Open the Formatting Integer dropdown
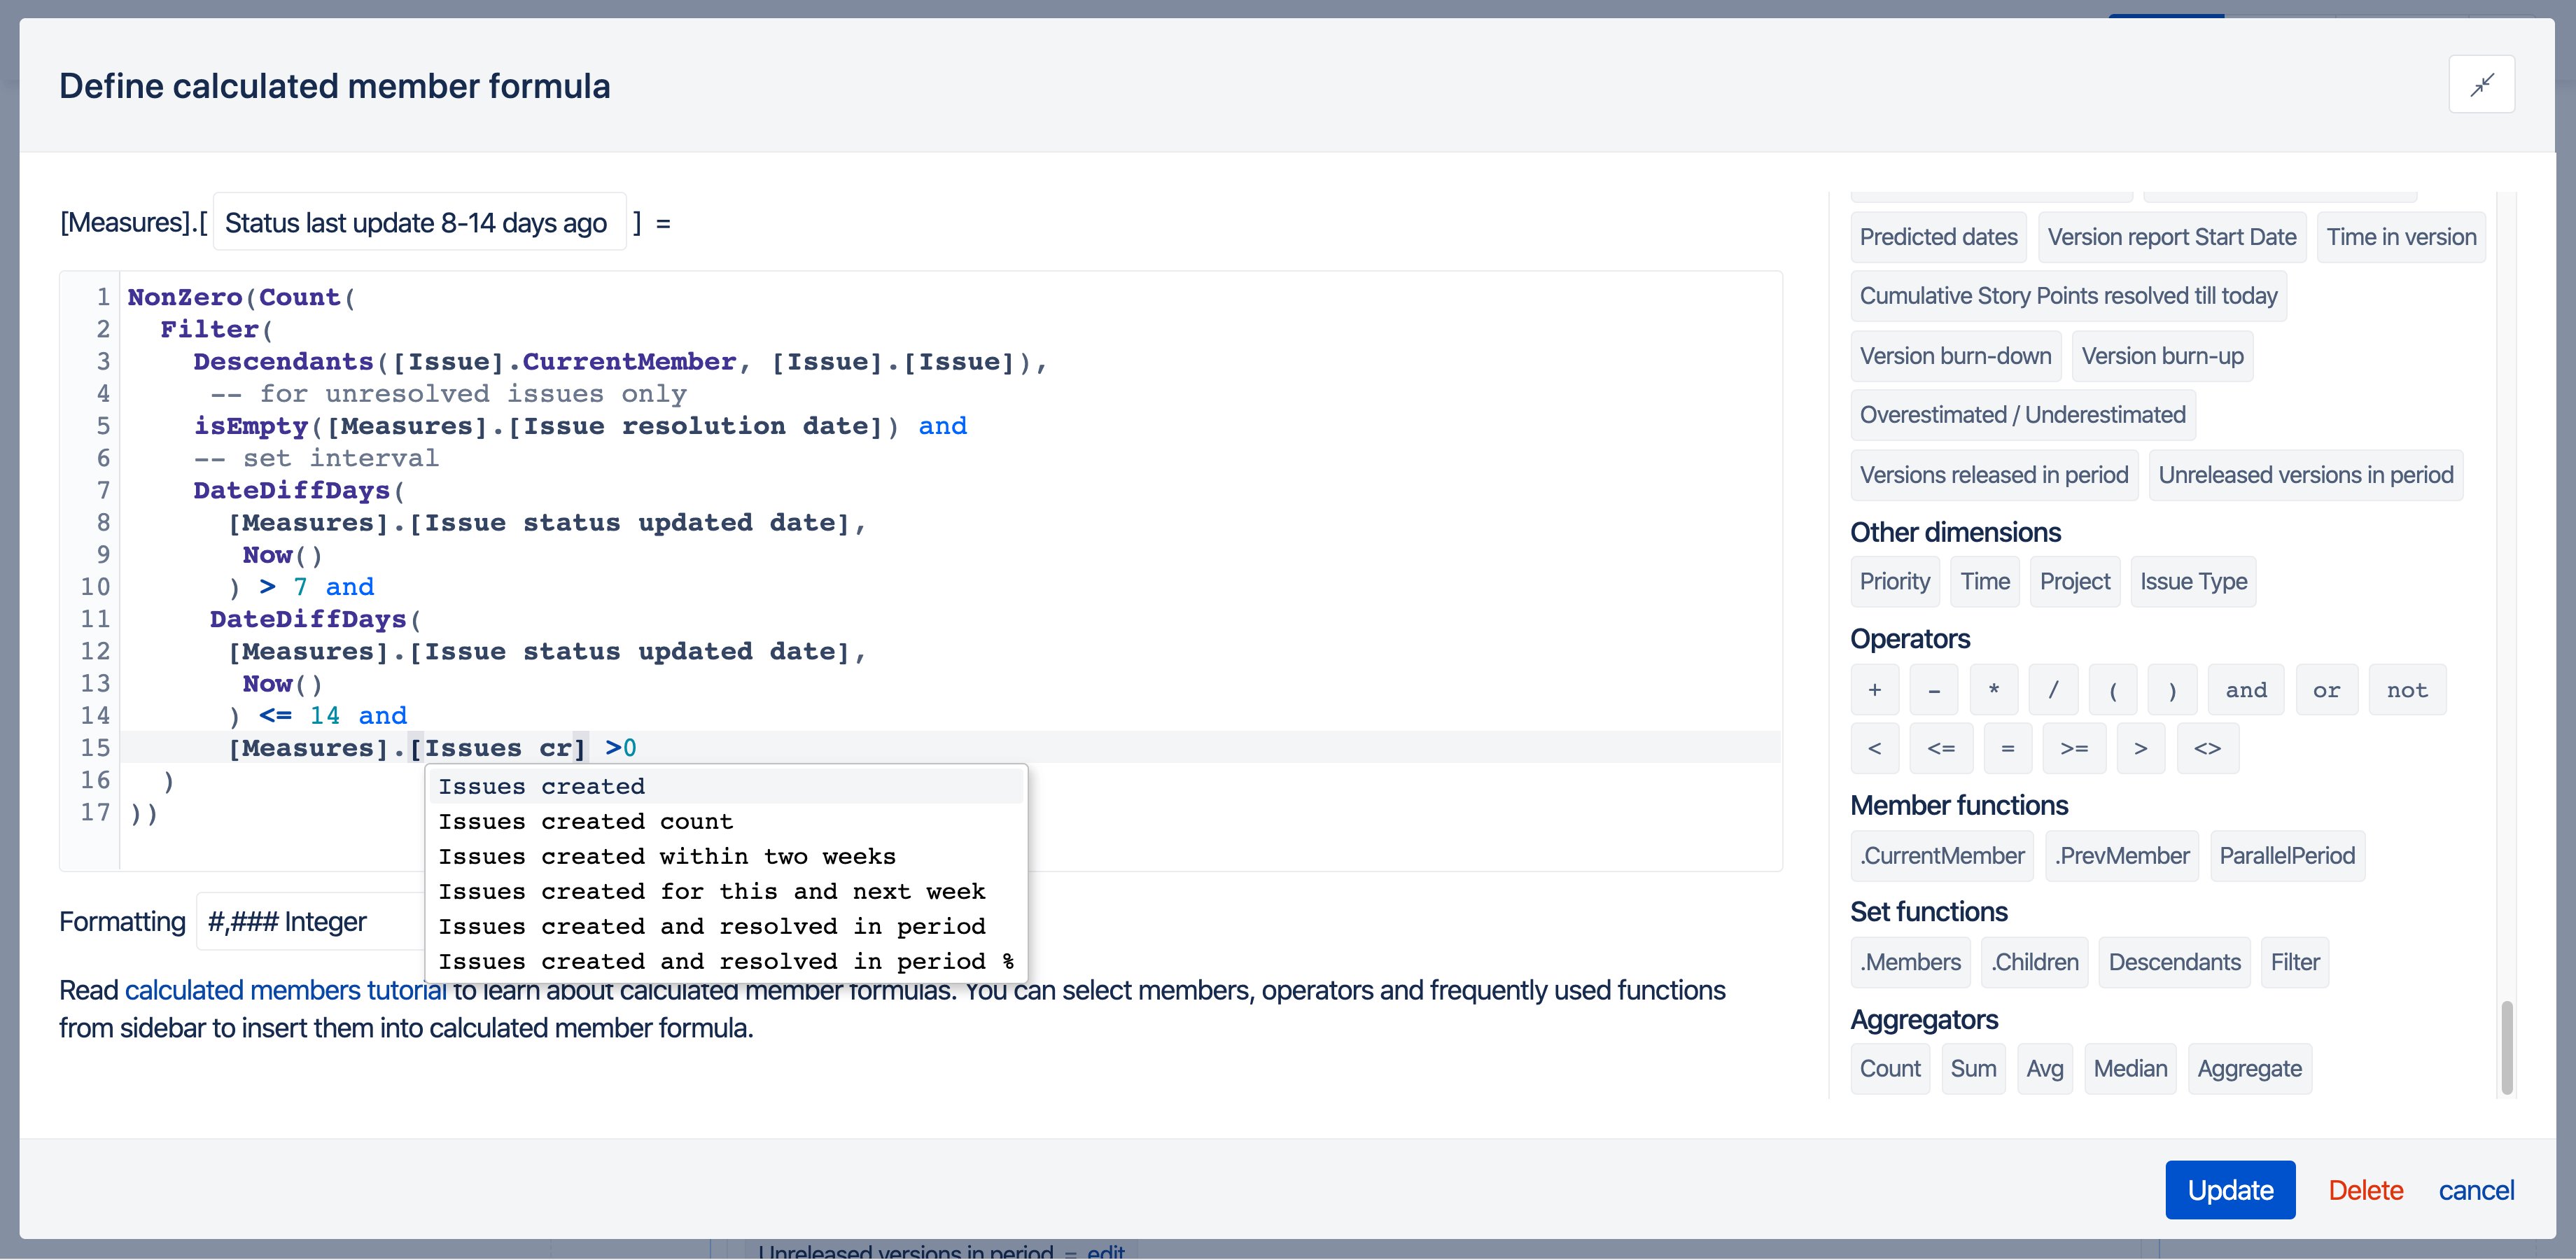The height and width of the screenshot is (1260, 2576). [x=310, y=921]
